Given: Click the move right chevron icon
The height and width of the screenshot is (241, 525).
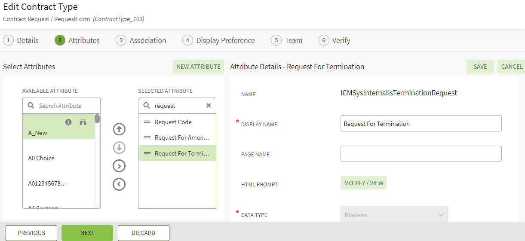Looking at the screenshot, I should (x=119, y=166).
